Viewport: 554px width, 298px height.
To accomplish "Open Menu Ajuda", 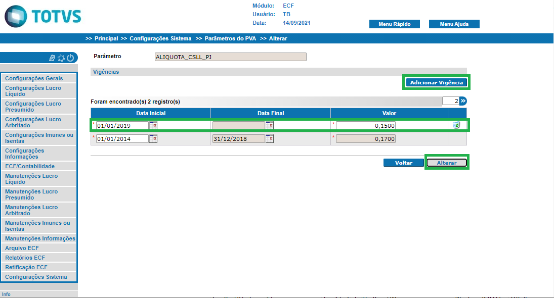I will pyautogui.click(x=454, y=24).
